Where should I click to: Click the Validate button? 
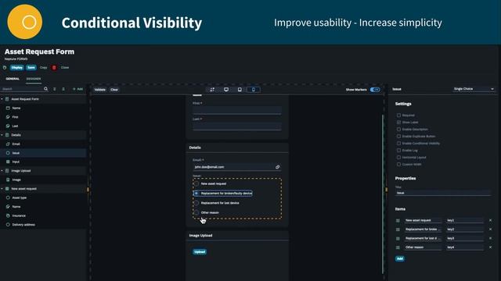click(x=99, y=90)
